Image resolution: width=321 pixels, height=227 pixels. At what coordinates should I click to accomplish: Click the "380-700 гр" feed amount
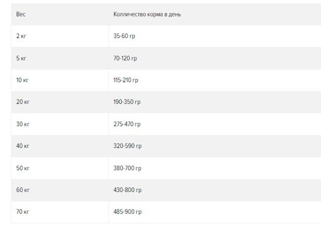tap(127, 168)
